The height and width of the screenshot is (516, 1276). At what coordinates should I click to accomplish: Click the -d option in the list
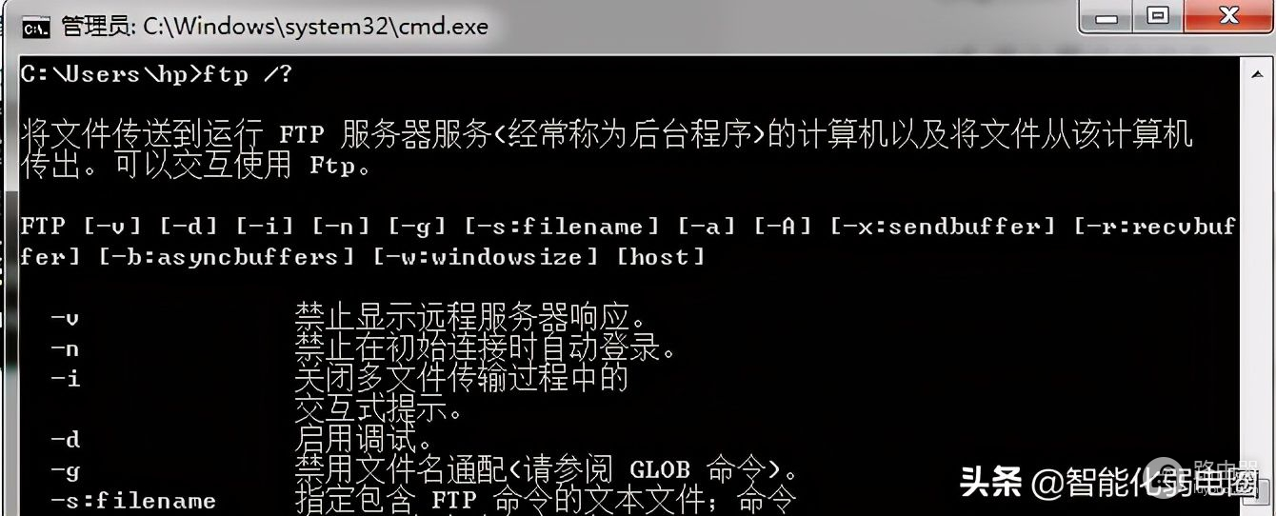pos(65,439)
